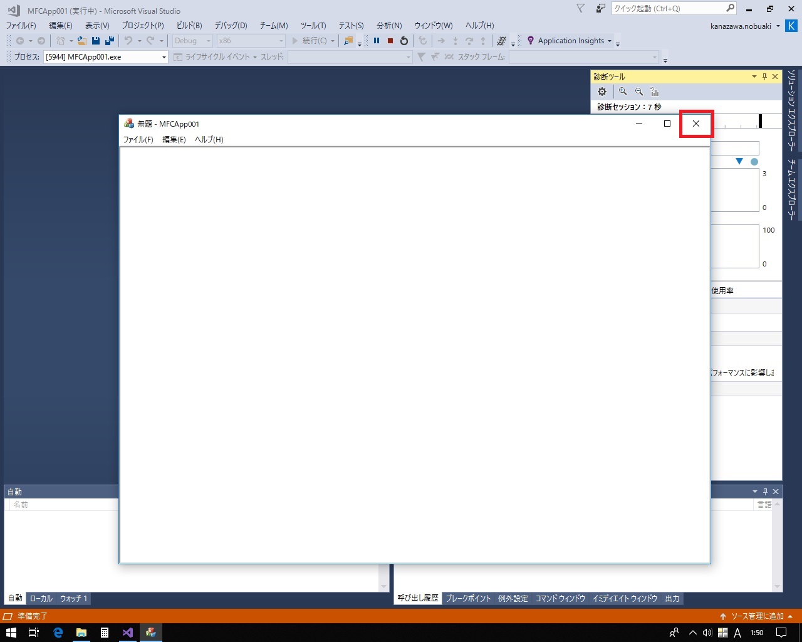Click the notifications flag icon
This screenshot has width=802, height=642.
pos(580,8)
